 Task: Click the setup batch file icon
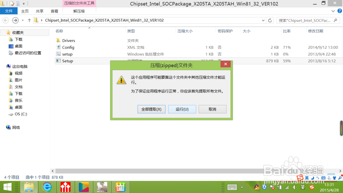58,54
